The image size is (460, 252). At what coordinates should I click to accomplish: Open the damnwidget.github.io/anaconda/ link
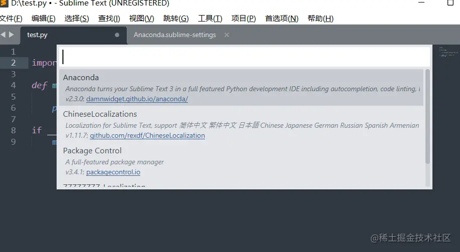pos(137,99)
